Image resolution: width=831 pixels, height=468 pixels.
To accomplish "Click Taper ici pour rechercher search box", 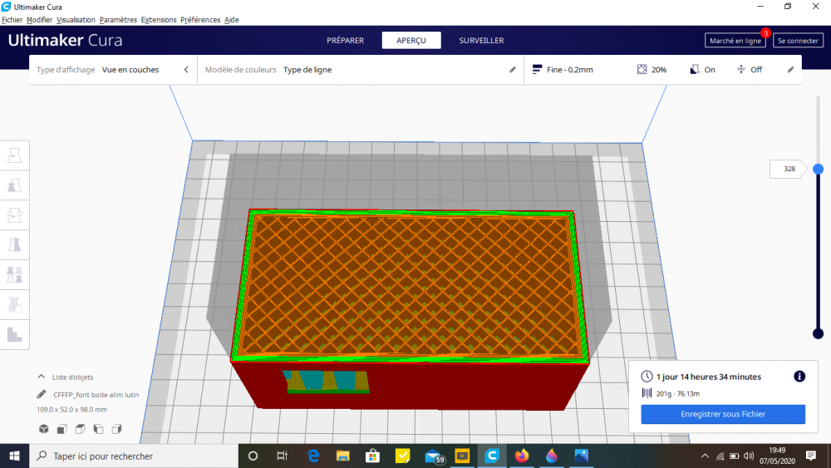I will click(134, 456).
